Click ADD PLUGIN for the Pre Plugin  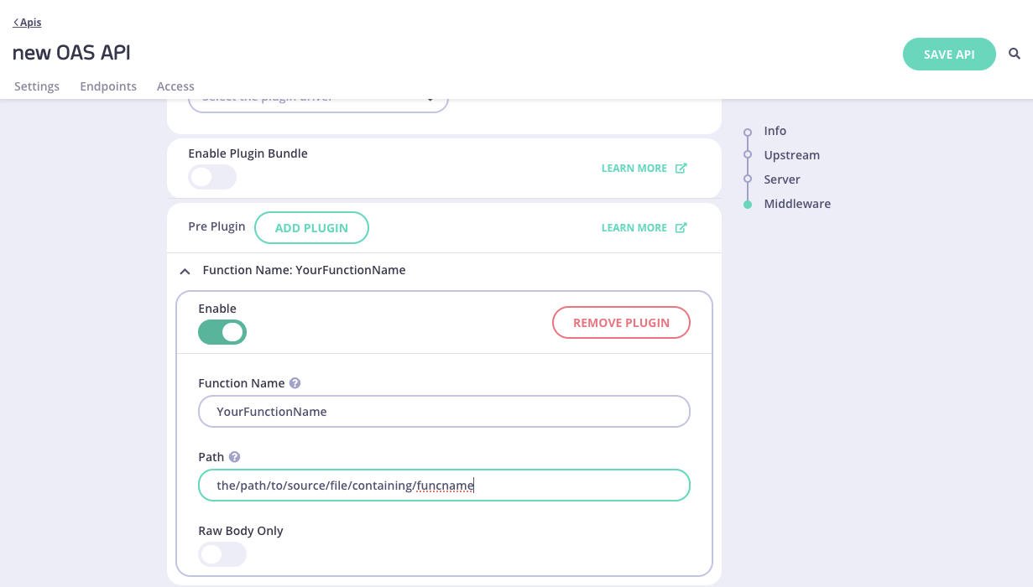(x=311, y=227)
